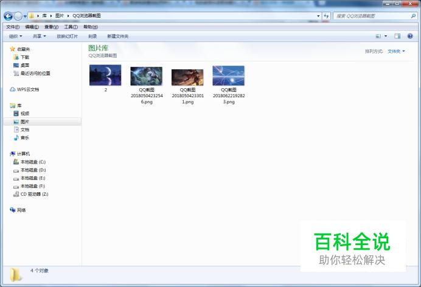Select 最近访问的位置 in navigation pane
Screen dimensions: 421x287
click(35, 73)
